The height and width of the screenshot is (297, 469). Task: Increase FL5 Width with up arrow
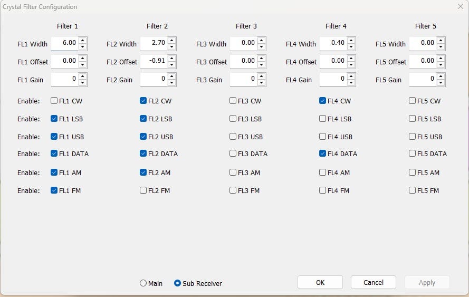441,41
